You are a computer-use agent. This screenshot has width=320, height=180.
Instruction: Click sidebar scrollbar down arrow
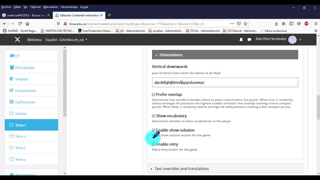(65, 173)
